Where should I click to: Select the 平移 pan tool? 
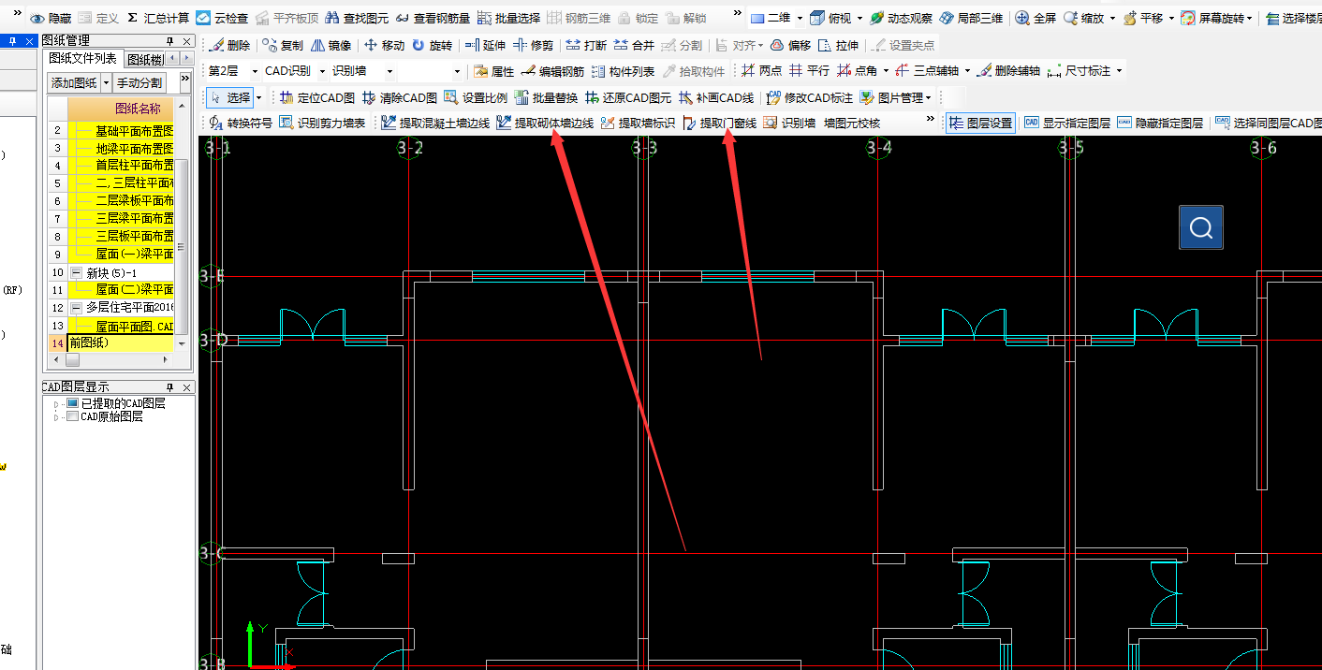point(1142,18)
